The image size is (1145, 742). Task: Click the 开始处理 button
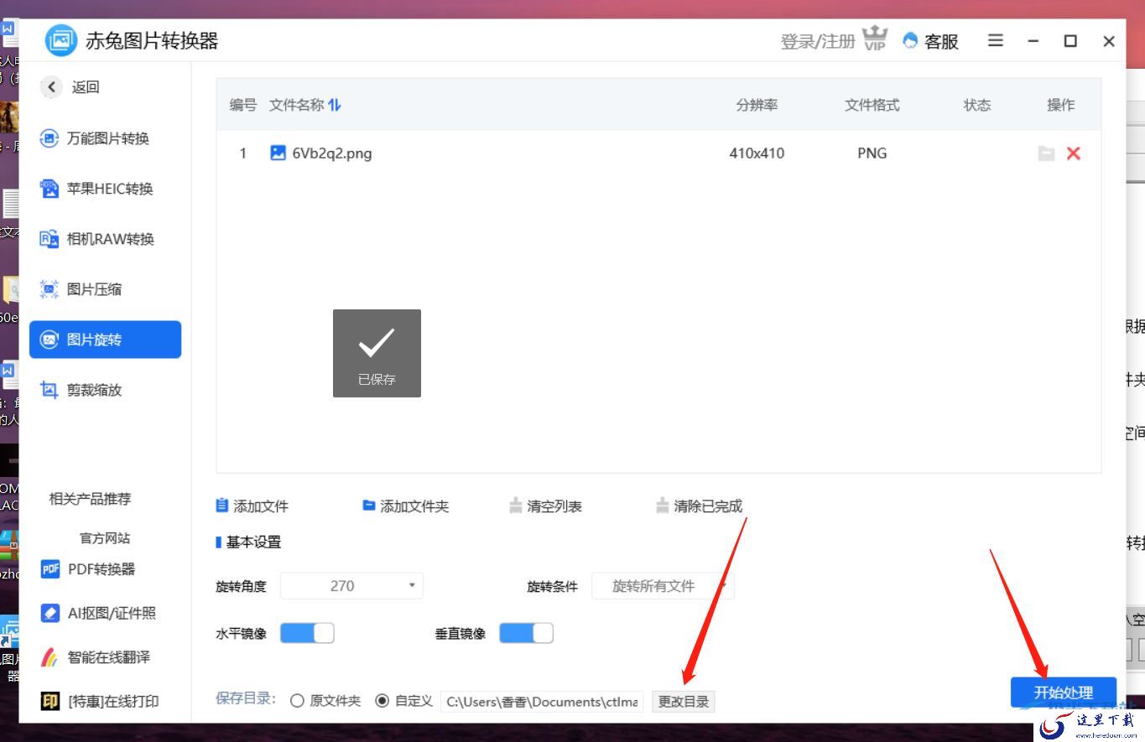coord(1064,693)
